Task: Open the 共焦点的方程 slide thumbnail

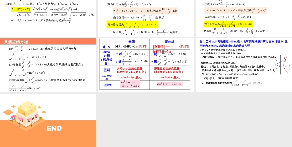Action: [48, 65]
